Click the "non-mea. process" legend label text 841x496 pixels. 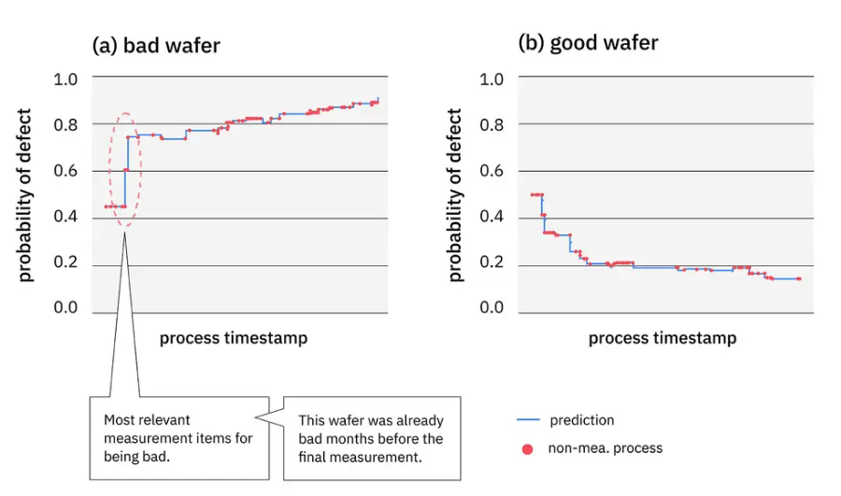[x=606, y=448]
